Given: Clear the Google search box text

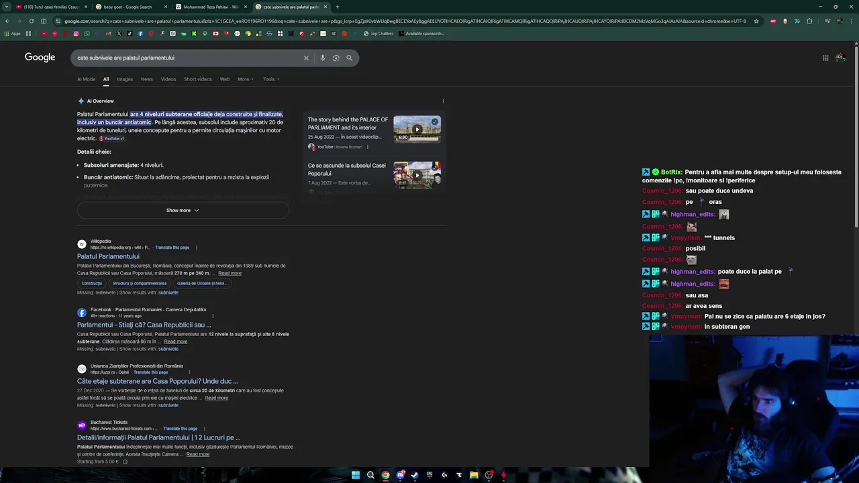Looking at the screenshot, I should pos(306,58).
